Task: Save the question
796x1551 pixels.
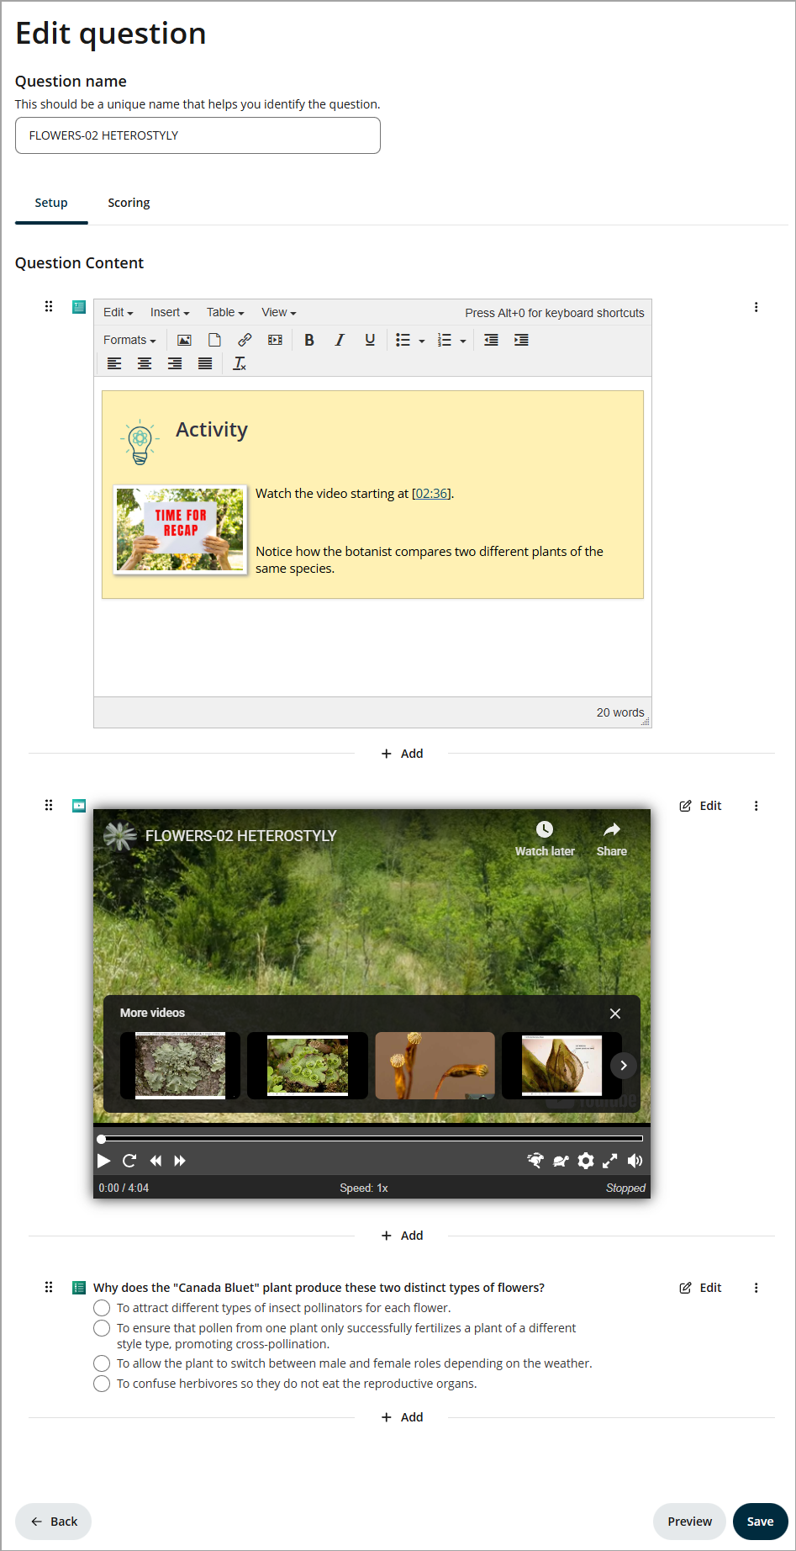Action: [761, 1522]
